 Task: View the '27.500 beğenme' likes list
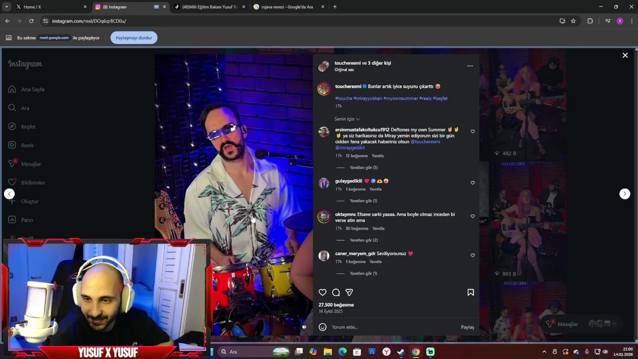click(336, 305)
